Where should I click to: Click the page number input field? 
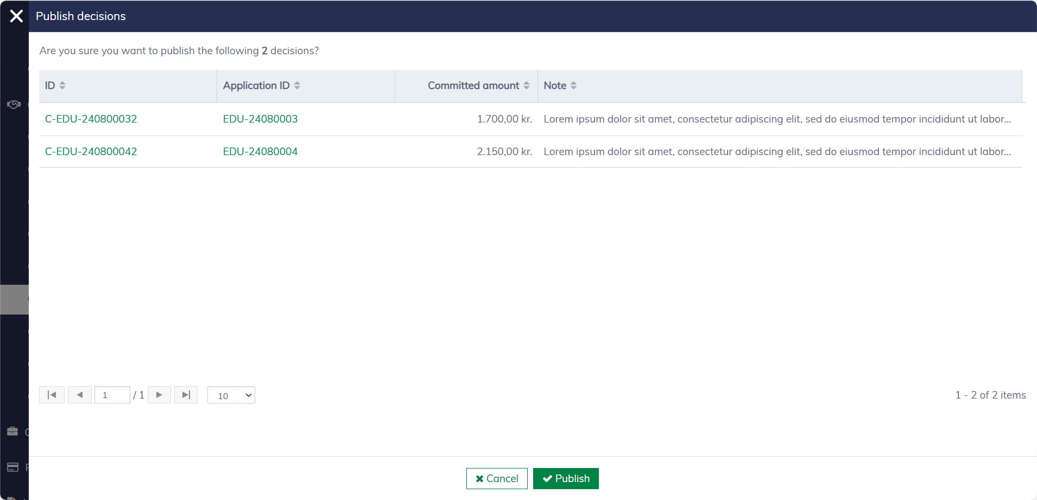coord(112,395)
